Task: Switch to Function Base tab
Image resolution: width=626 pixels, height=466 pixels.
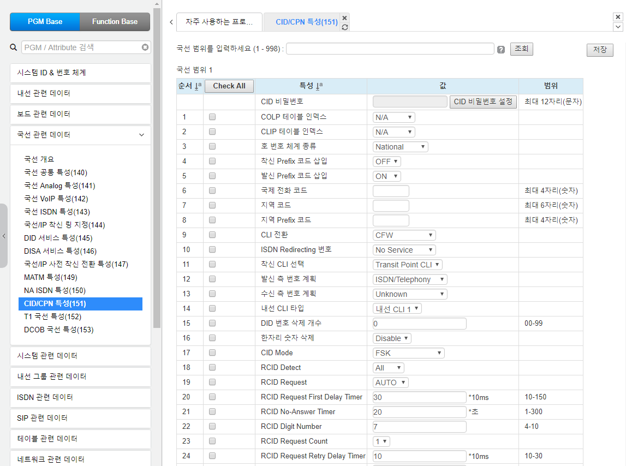Action: [115, 22]
